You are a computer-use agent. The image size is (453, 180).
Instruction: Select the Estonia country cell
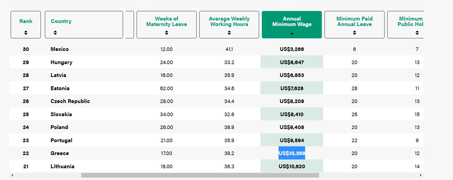coord(60,88)
